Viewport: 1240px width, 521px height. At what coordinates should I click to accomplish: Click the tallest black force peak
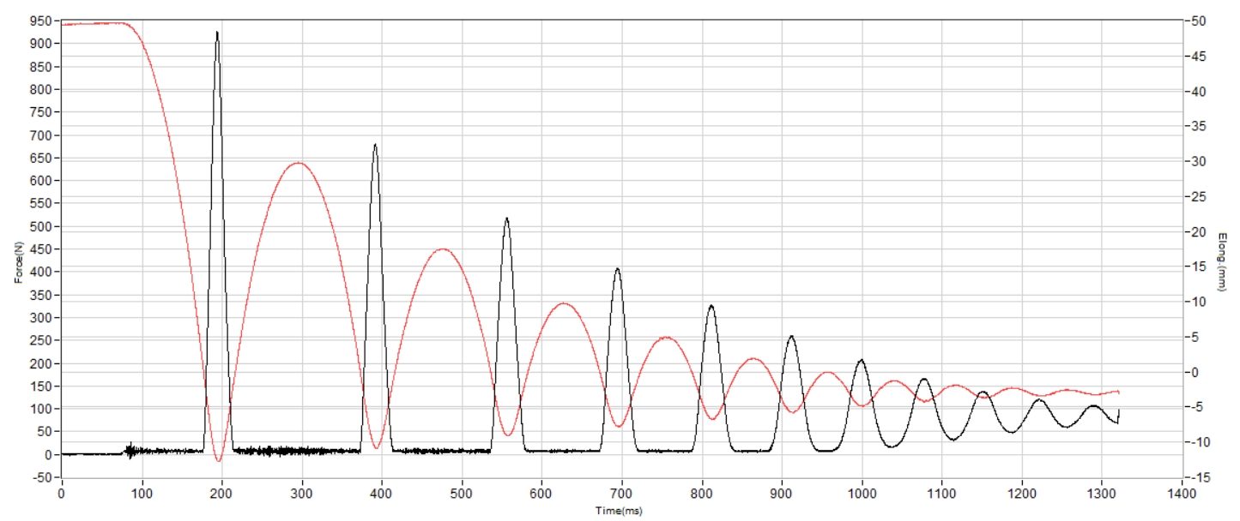click(217, 33)
